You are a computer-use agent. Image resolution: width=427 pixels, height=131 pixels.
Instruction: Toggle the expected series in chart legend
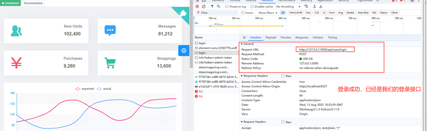(x=84, y=89)
